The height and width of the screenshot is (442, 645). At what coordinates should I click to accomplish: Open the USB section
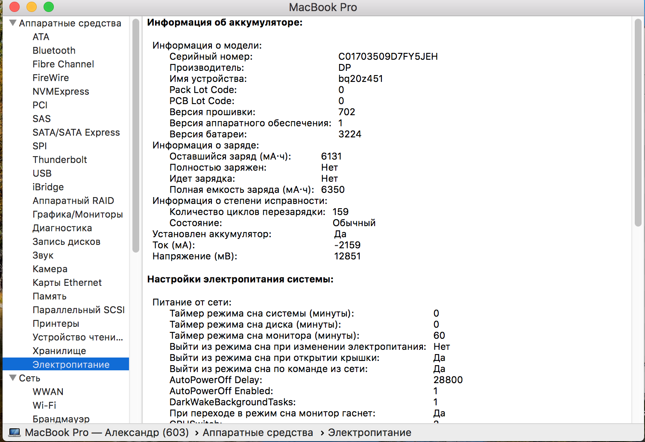42,173
